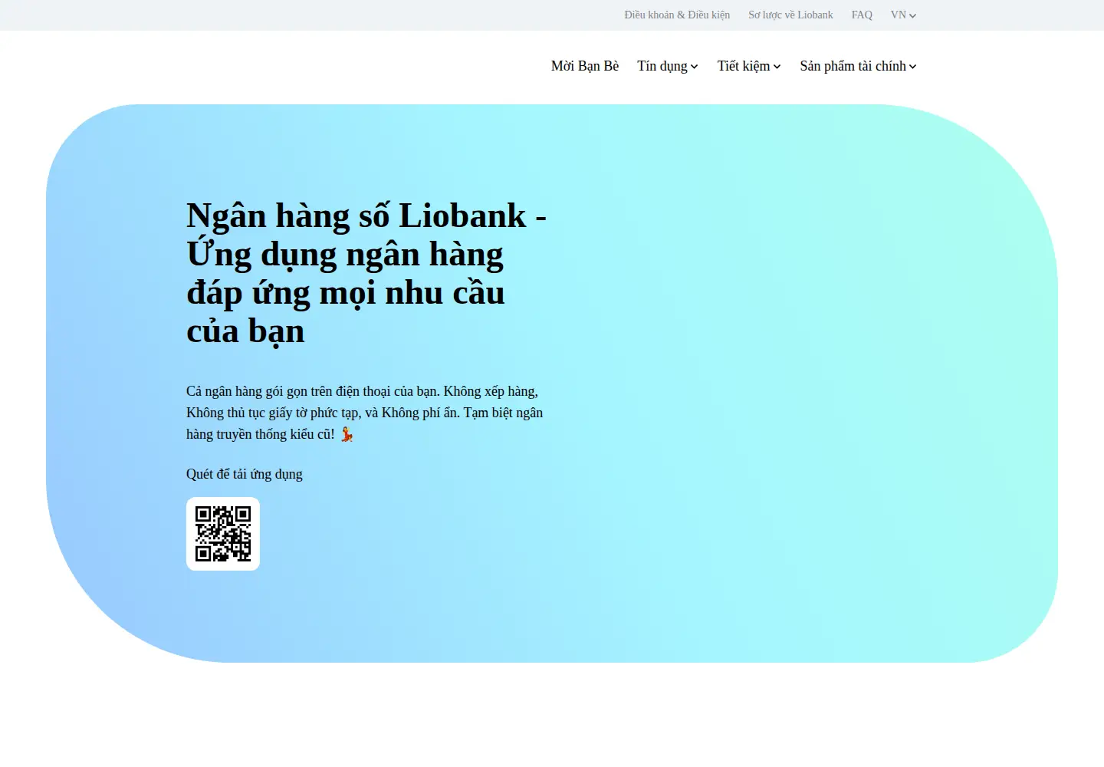The width and height of the screenshot is (1104, 767).
Task: Open the Sơ lược về Liobank link
Action: (790, 15)
